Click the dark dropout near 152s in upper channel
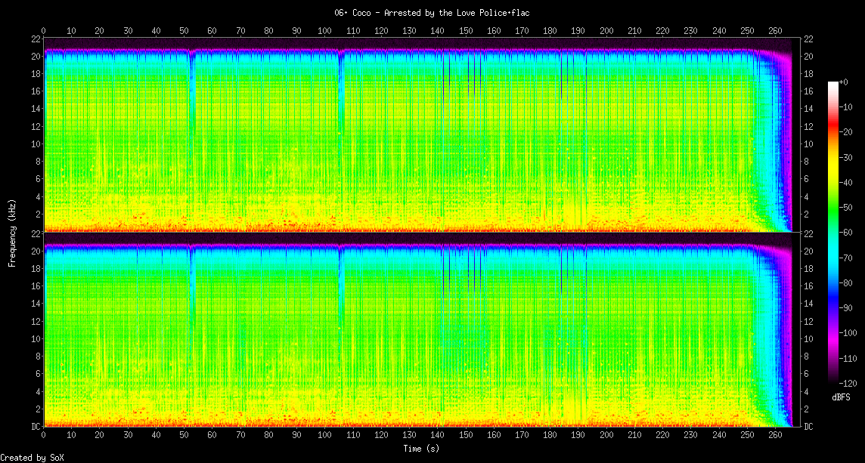865x463 pixels. [x=472, y=76]
